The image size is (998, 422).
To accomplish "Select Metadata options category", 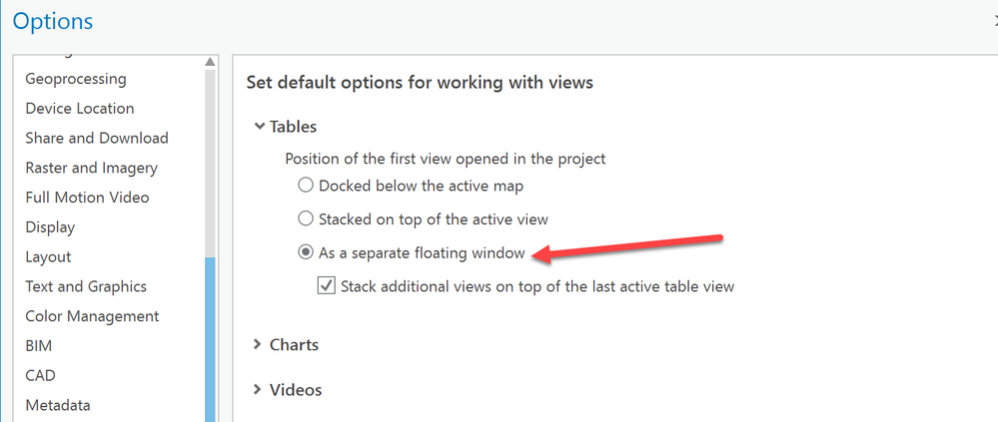I will (x=58, y=405).
